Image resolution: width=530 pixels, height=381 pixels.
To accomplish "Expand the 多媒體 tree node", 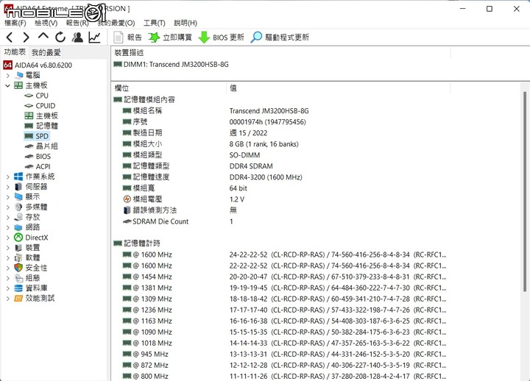I will (8, 207).
